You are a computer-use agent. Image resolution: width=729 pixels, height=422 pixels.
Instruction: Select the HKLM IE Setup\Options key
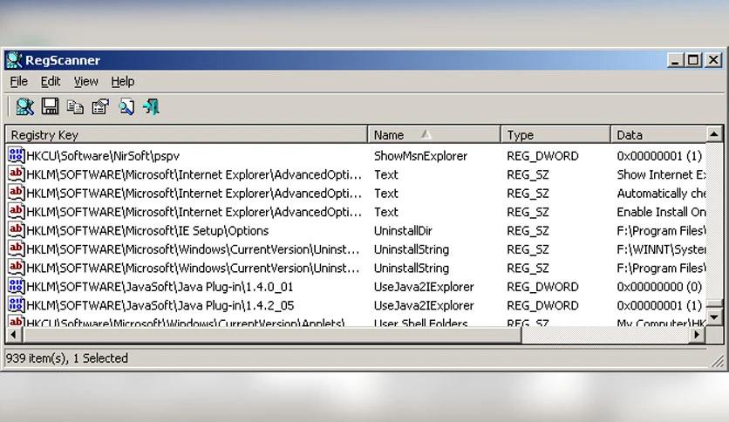coord(147,230)
